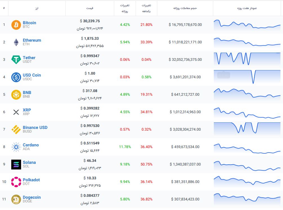The height and width of the screenshot is (210, 283).
Task: Click Cardano daily change 11.78%
Action: [x=125, y=147]
